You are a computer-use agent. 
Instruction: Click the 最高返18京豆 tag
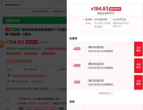click(x=49, y=54)
